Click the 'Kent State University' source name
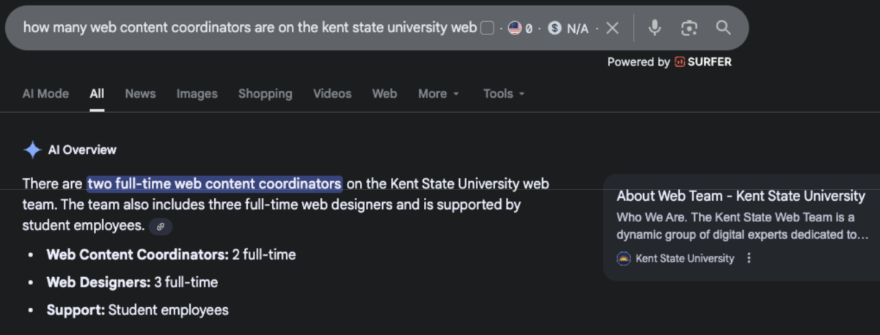The image size is (880, 335). click(x=685, y=258)
